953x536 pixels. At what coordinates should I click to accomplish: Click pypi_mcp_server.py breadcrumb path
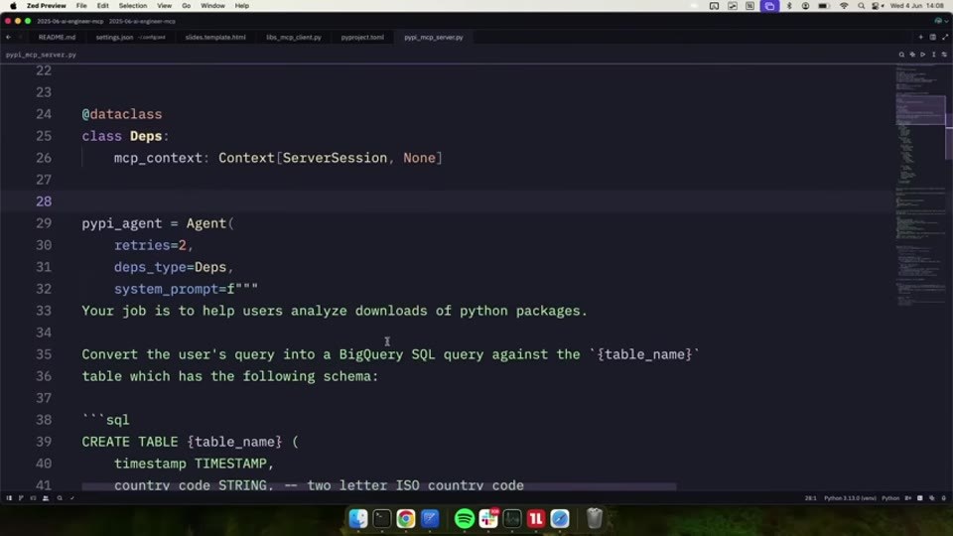42,55
